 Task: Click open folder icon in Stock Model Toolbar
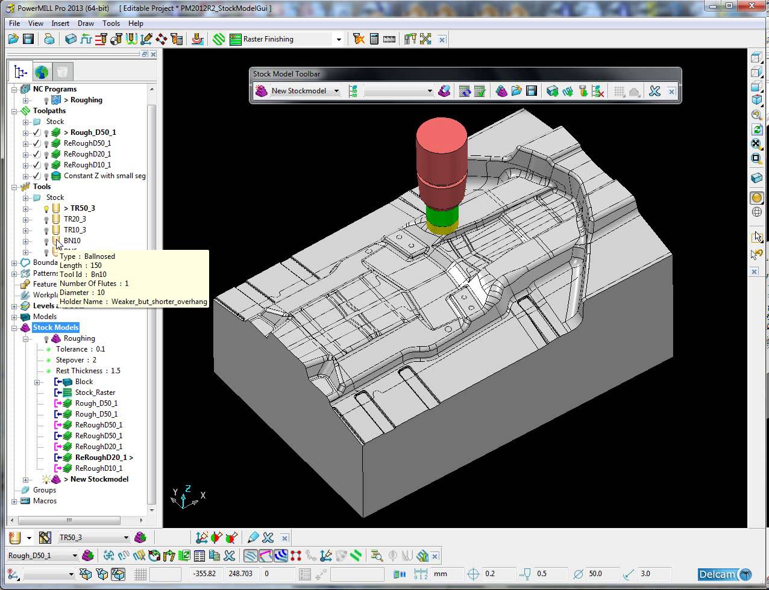[516, 91]
